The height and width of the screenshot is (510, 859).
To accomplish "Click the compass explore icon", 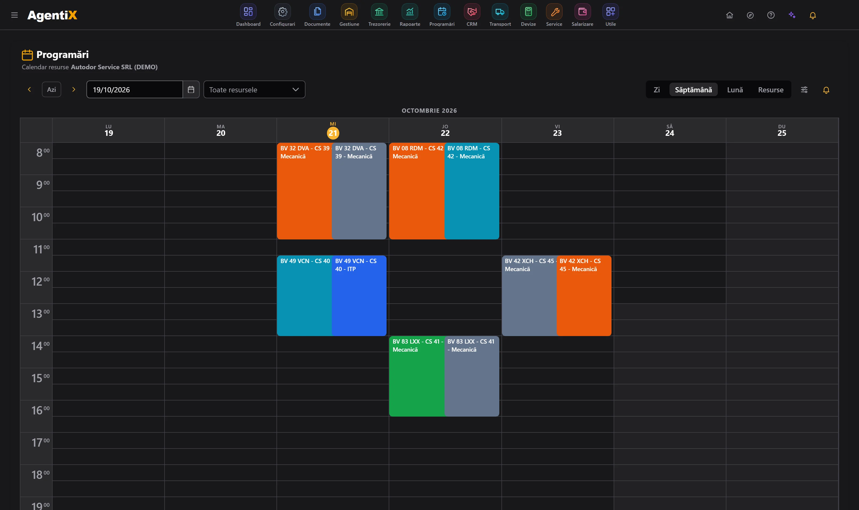I will click(750, 15).
